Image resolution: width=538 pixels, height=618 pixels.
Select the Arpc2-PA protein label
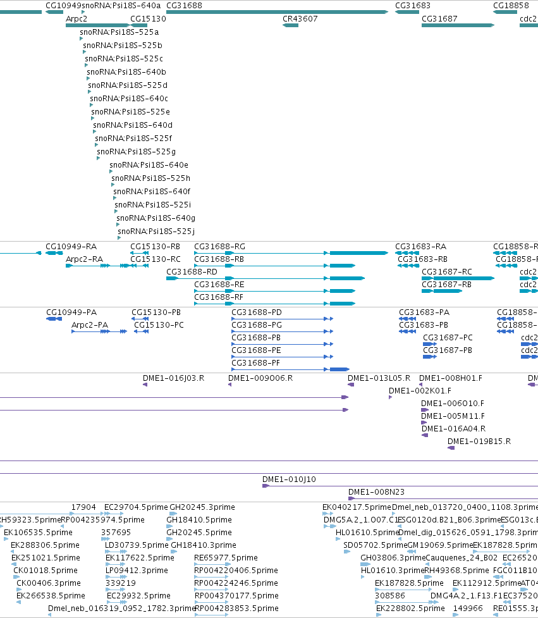pyautogui.click(x=90, y=325)
